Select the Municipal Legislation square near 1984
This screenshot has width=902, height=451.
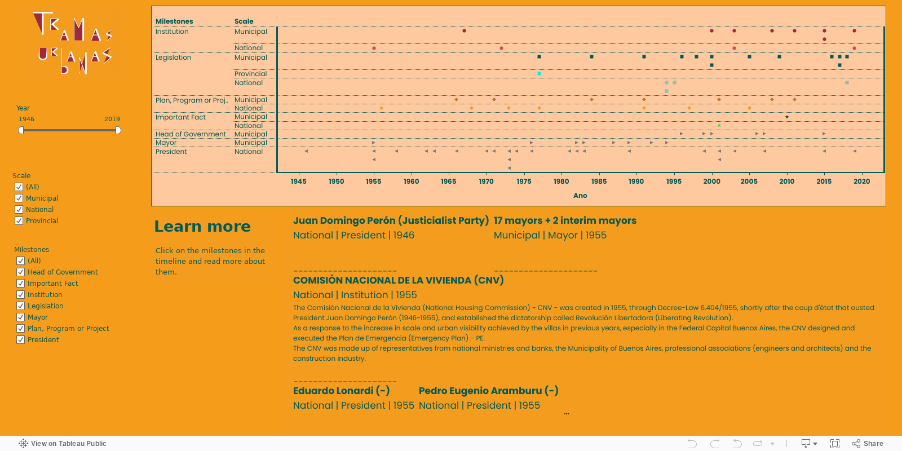point(591,56)
